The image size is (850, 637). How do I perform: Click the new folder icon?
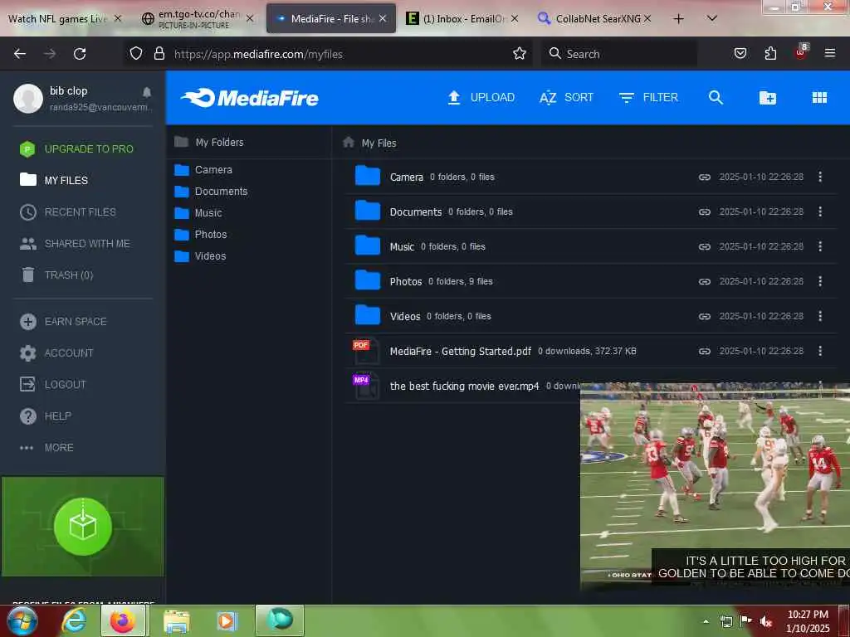767,98
